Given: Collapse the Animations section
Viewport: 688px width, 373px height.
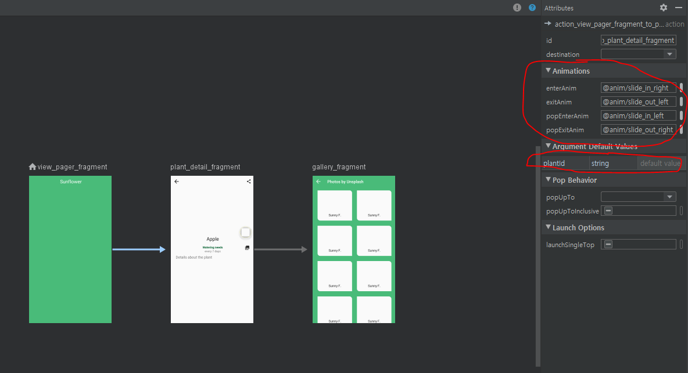Looking at the screenshot, I should [548, 71].
